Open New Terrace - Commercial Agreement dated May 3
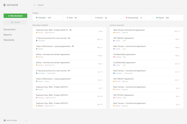Screen dimensions: 187x124 click(146, 48)
